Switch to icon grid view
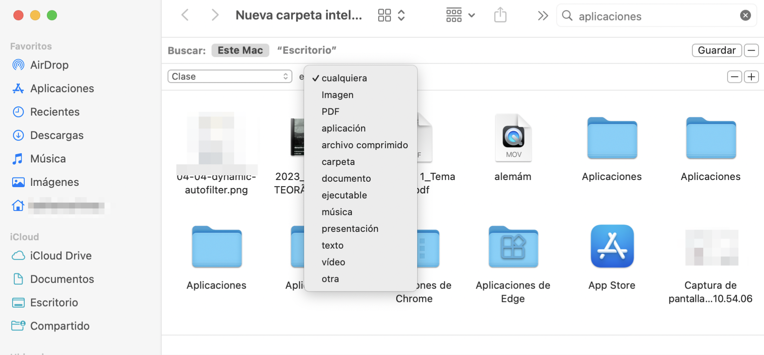764x355 pixels. point(385,15)
